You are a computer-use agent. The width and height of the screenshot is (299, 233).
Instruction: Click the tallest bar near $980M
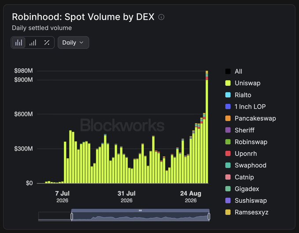[207, 127]
